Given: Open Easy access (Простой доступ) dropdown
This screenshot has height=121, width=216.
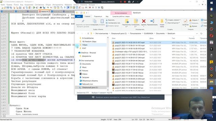Looking at the screenshot, I should click(x=172, y=23).
